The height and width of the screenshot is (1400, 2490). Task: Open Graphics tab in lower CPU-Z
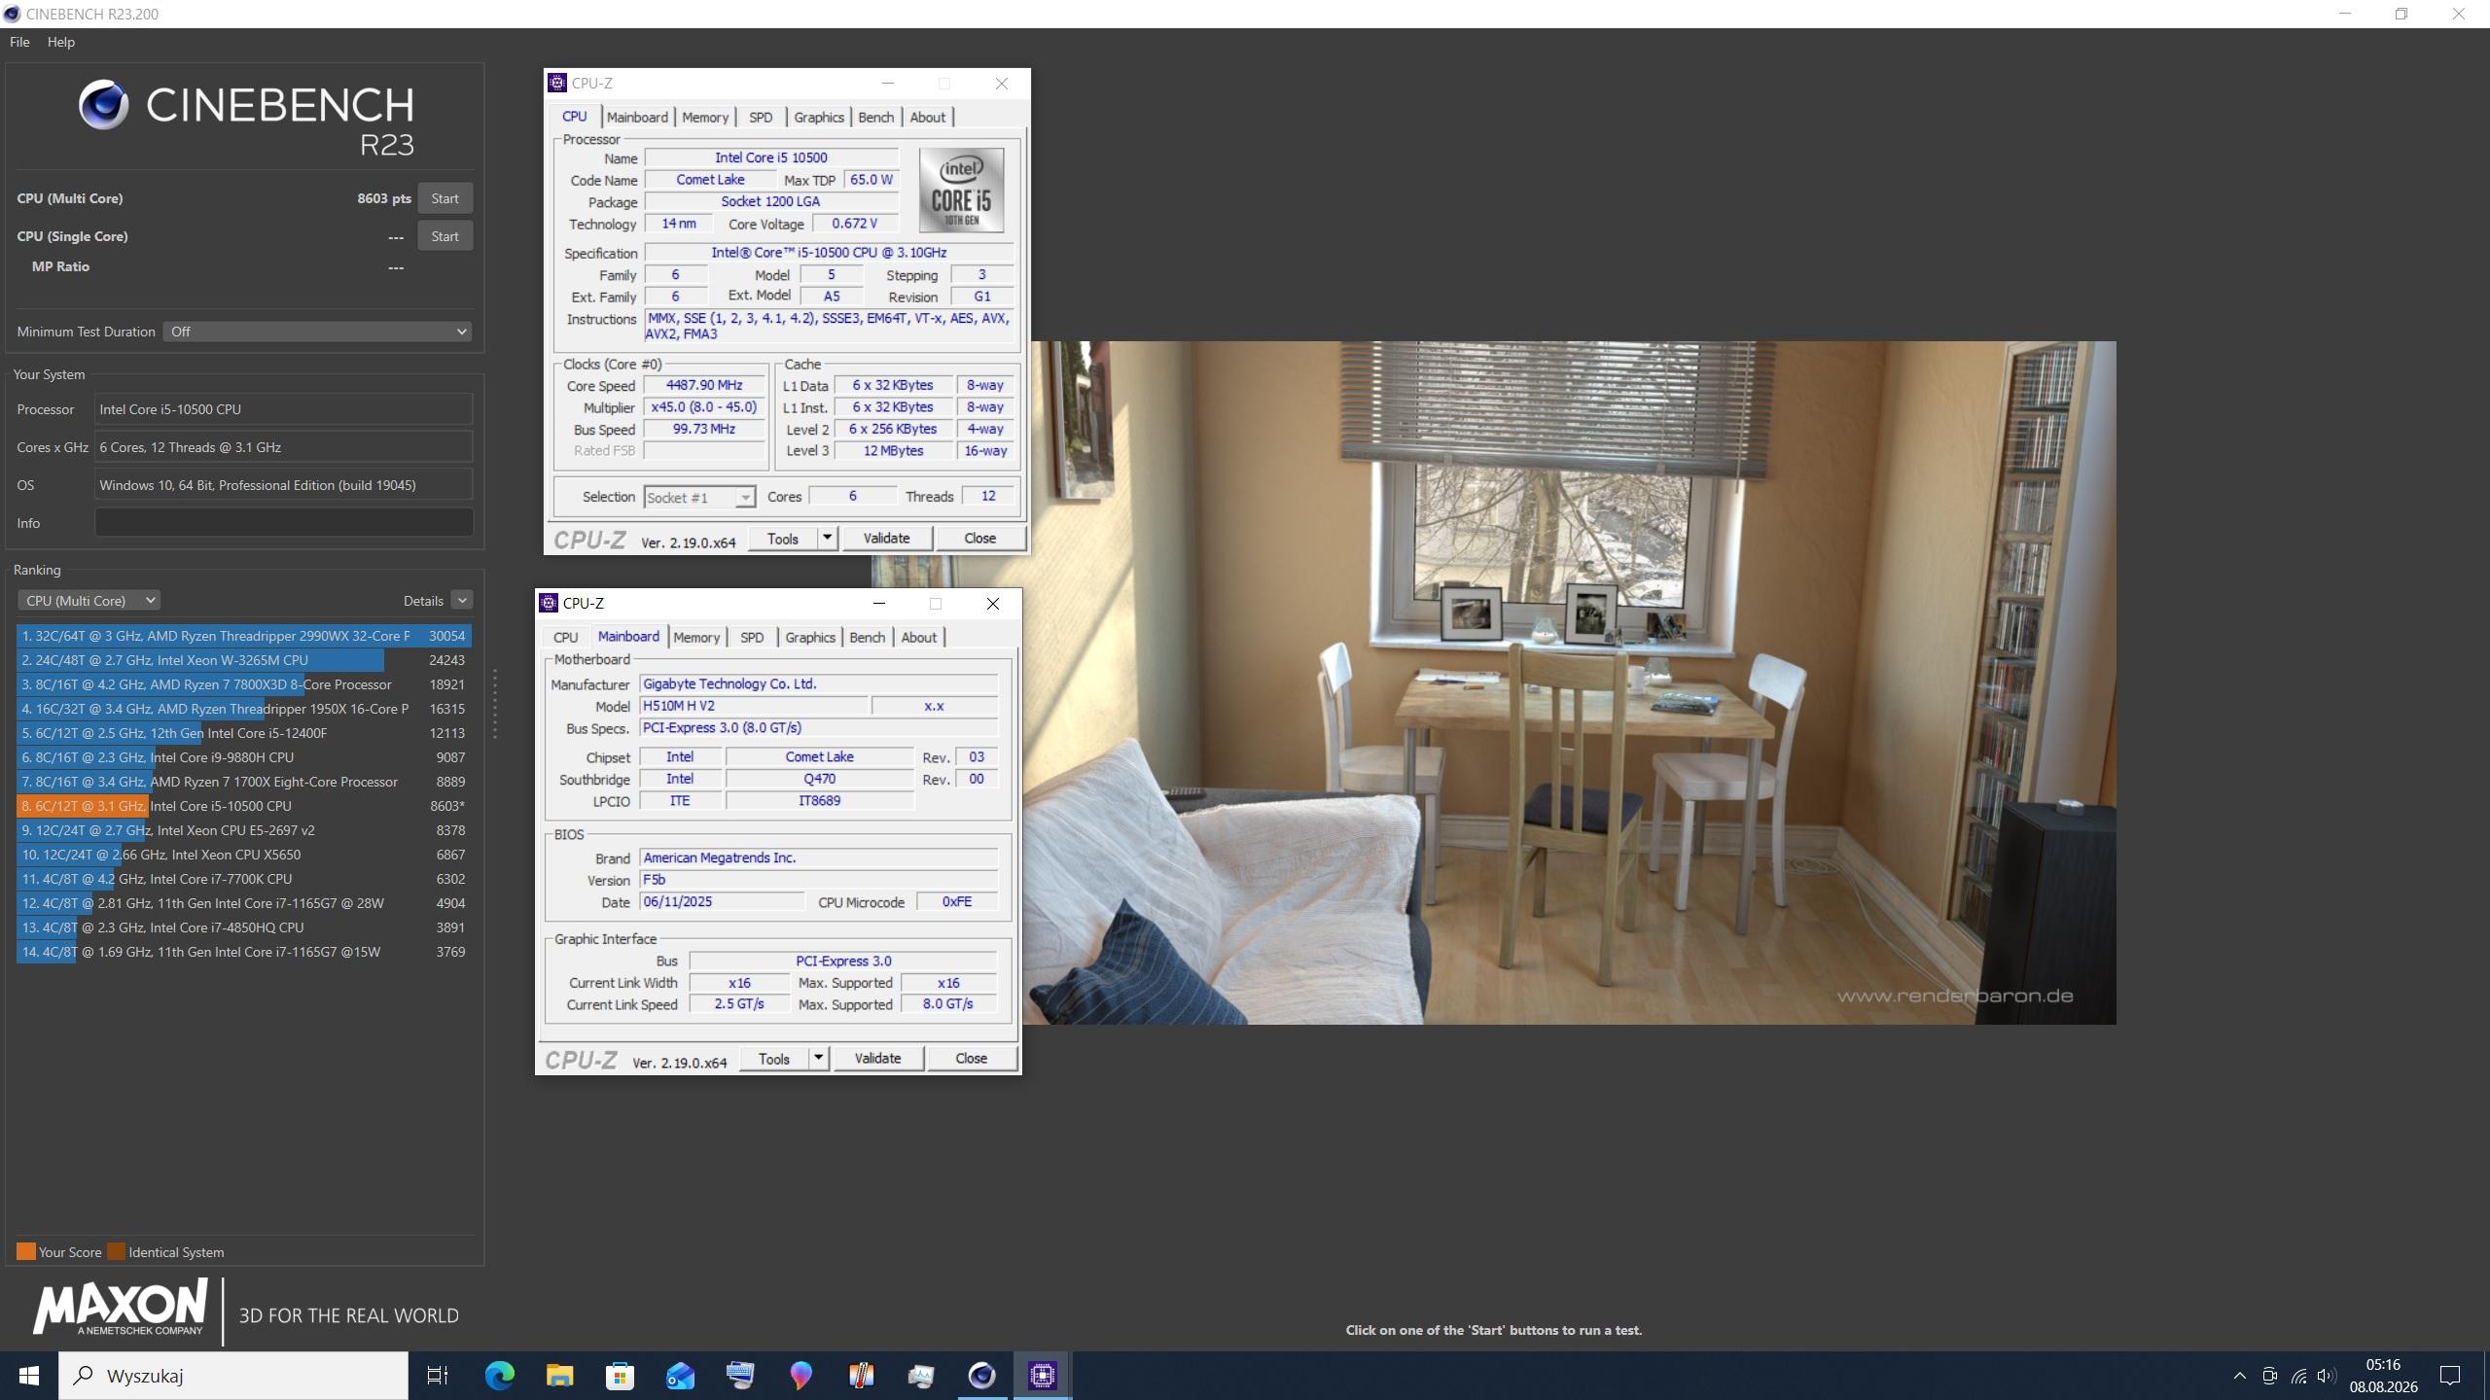(x=810, y=638)
